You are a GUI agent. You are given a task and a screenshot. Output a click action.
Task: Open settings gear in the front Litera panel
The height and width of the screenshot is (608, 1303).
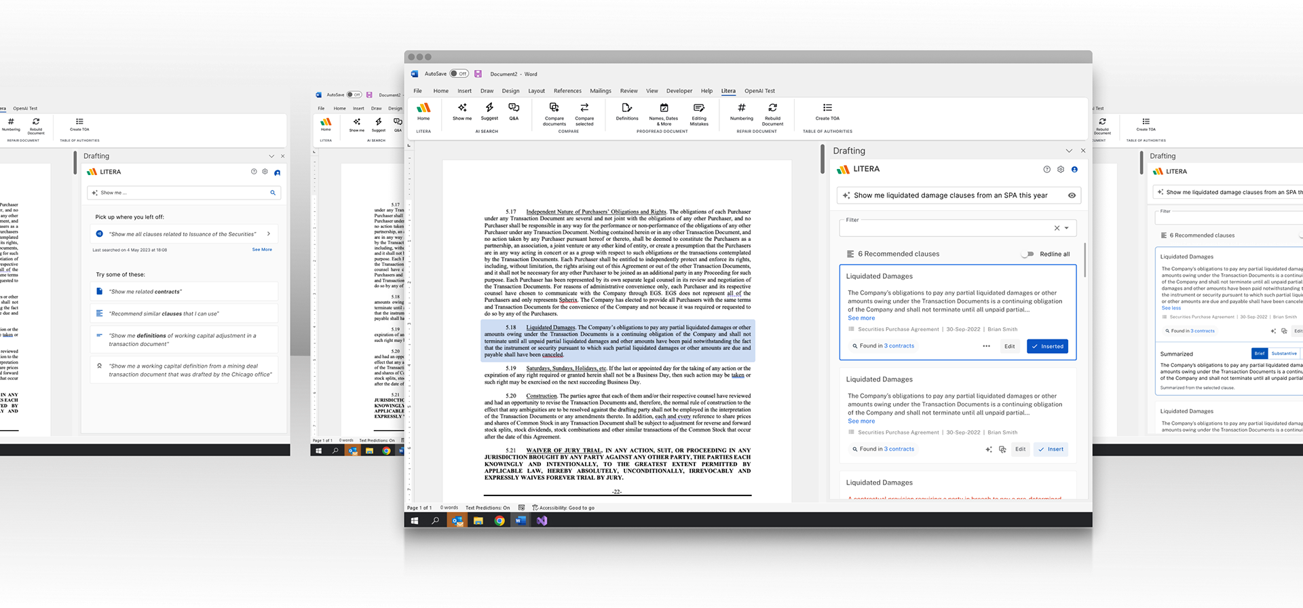click(1061, 170)
